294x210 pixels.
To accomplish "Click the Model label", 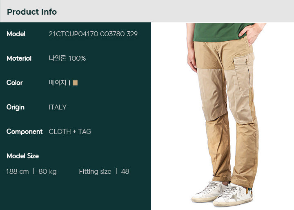I will (x=16, y=34).
